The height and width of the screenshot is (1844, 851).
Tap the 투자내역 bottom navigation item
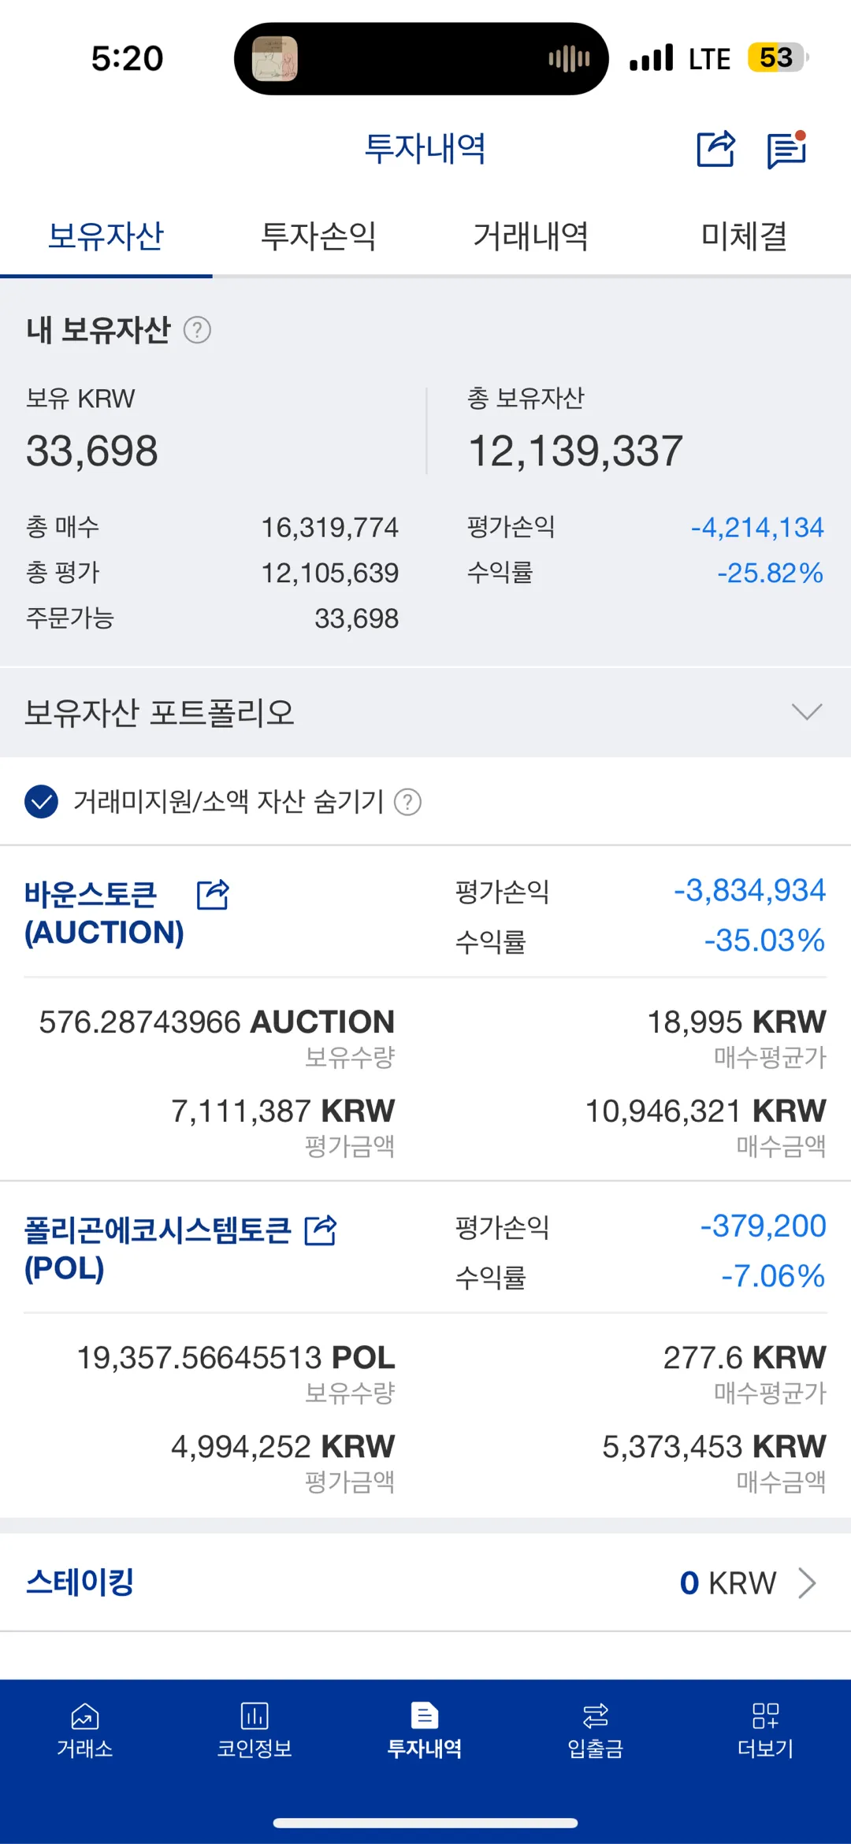point(425,1730)
